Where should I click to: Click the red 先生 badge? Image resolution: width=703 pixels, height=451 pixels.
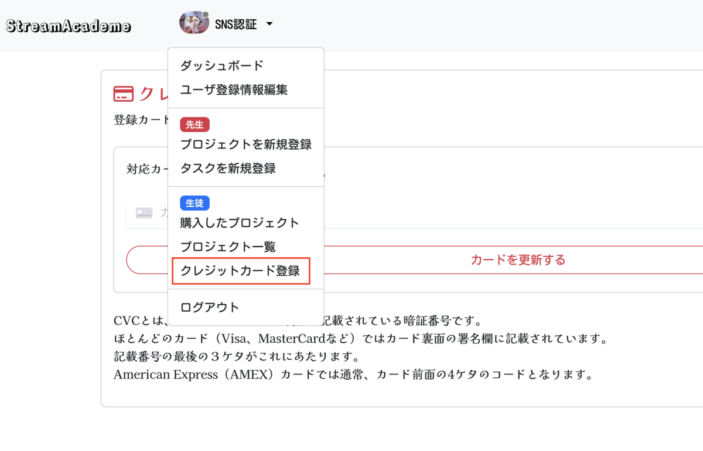coord(194,124)
